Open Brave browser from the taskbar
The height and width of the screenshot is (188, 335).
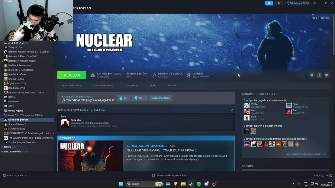[x=176, y=184]
